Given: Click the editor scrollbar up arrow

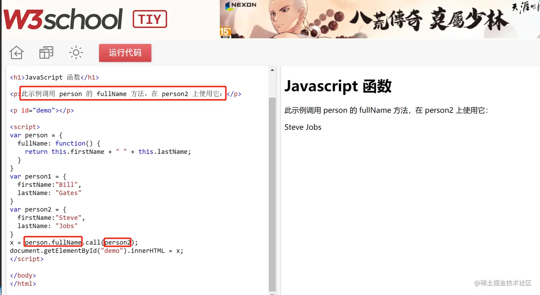Looking at the screenshot, I should 272,70.
